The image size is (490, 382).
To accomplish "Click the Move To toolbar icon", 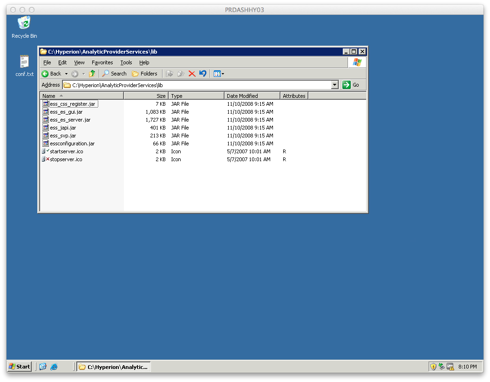I will tap(170, 74).
